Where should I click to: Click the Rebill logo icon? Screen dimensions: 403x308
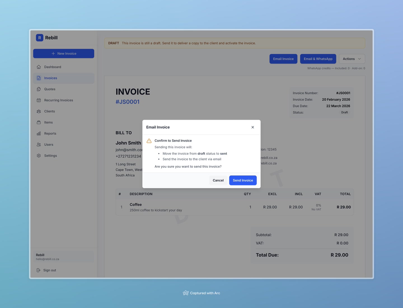tap(39, 37)
